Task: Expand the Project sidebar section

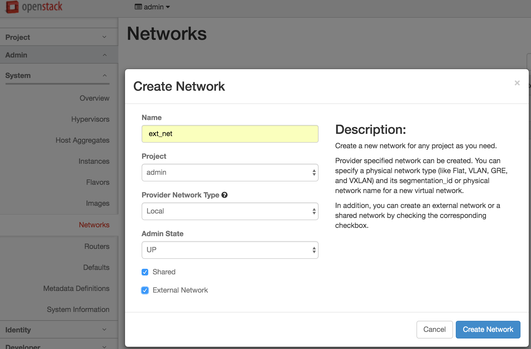Action: click(x=59, y=37)
